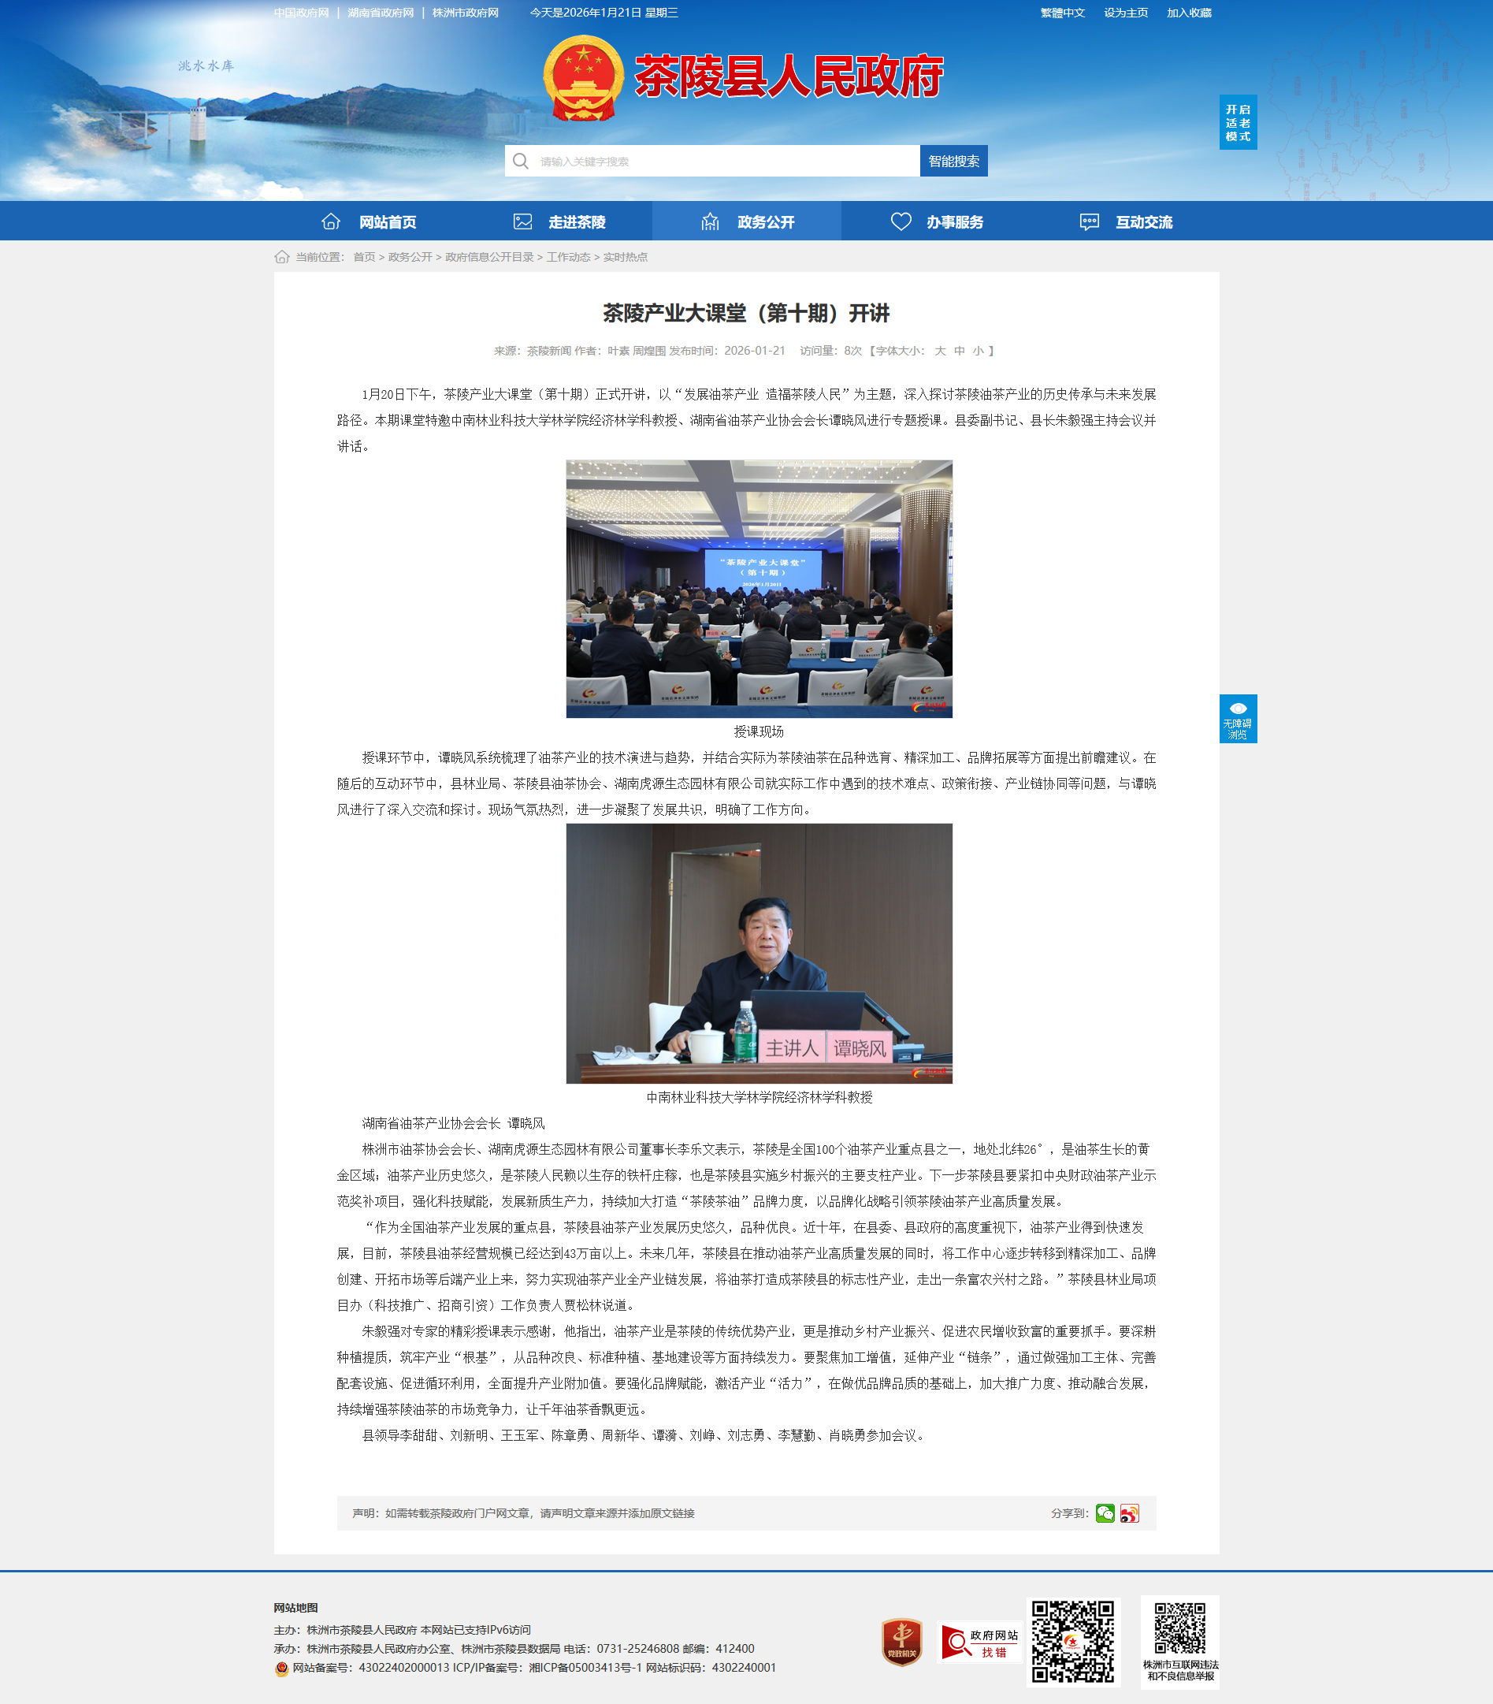Switch to 繁體中文 traditional Chinese
The width and height of the screenshot is (1493, 1704).
[1062, 13]
